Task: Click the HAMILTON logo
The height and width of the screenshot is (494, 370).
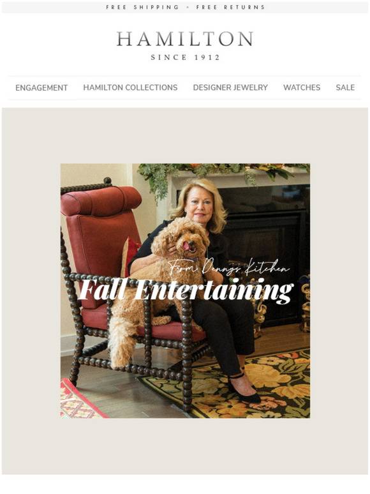Action: [185, 39]
